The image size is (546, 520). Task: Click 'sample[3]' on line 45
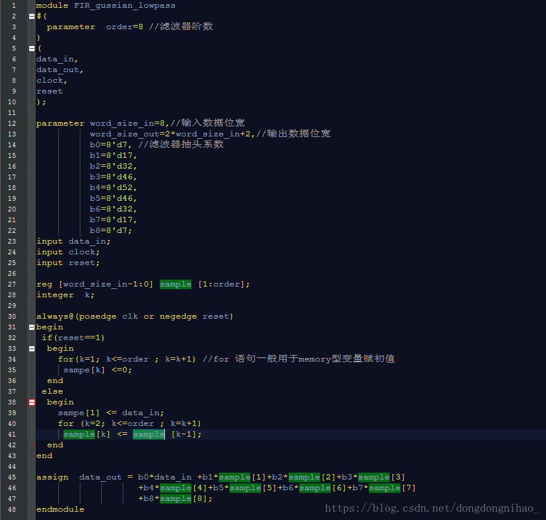pos(382,477)
